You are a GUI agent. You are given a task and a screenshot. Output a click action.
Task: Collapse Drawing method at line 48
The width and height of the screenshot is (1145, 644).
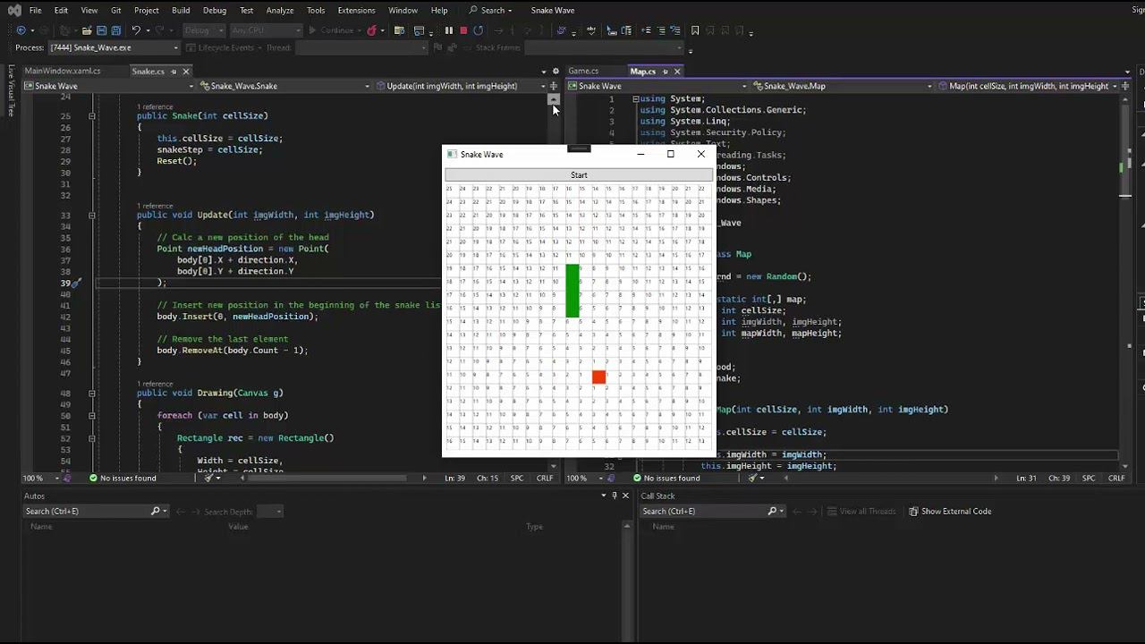(x=91, y=394)
